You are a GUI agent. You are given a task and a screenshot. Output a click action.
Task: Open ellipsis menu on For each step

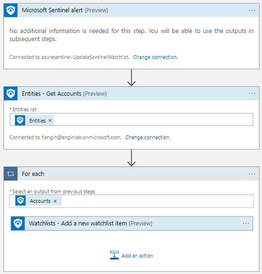252,174
